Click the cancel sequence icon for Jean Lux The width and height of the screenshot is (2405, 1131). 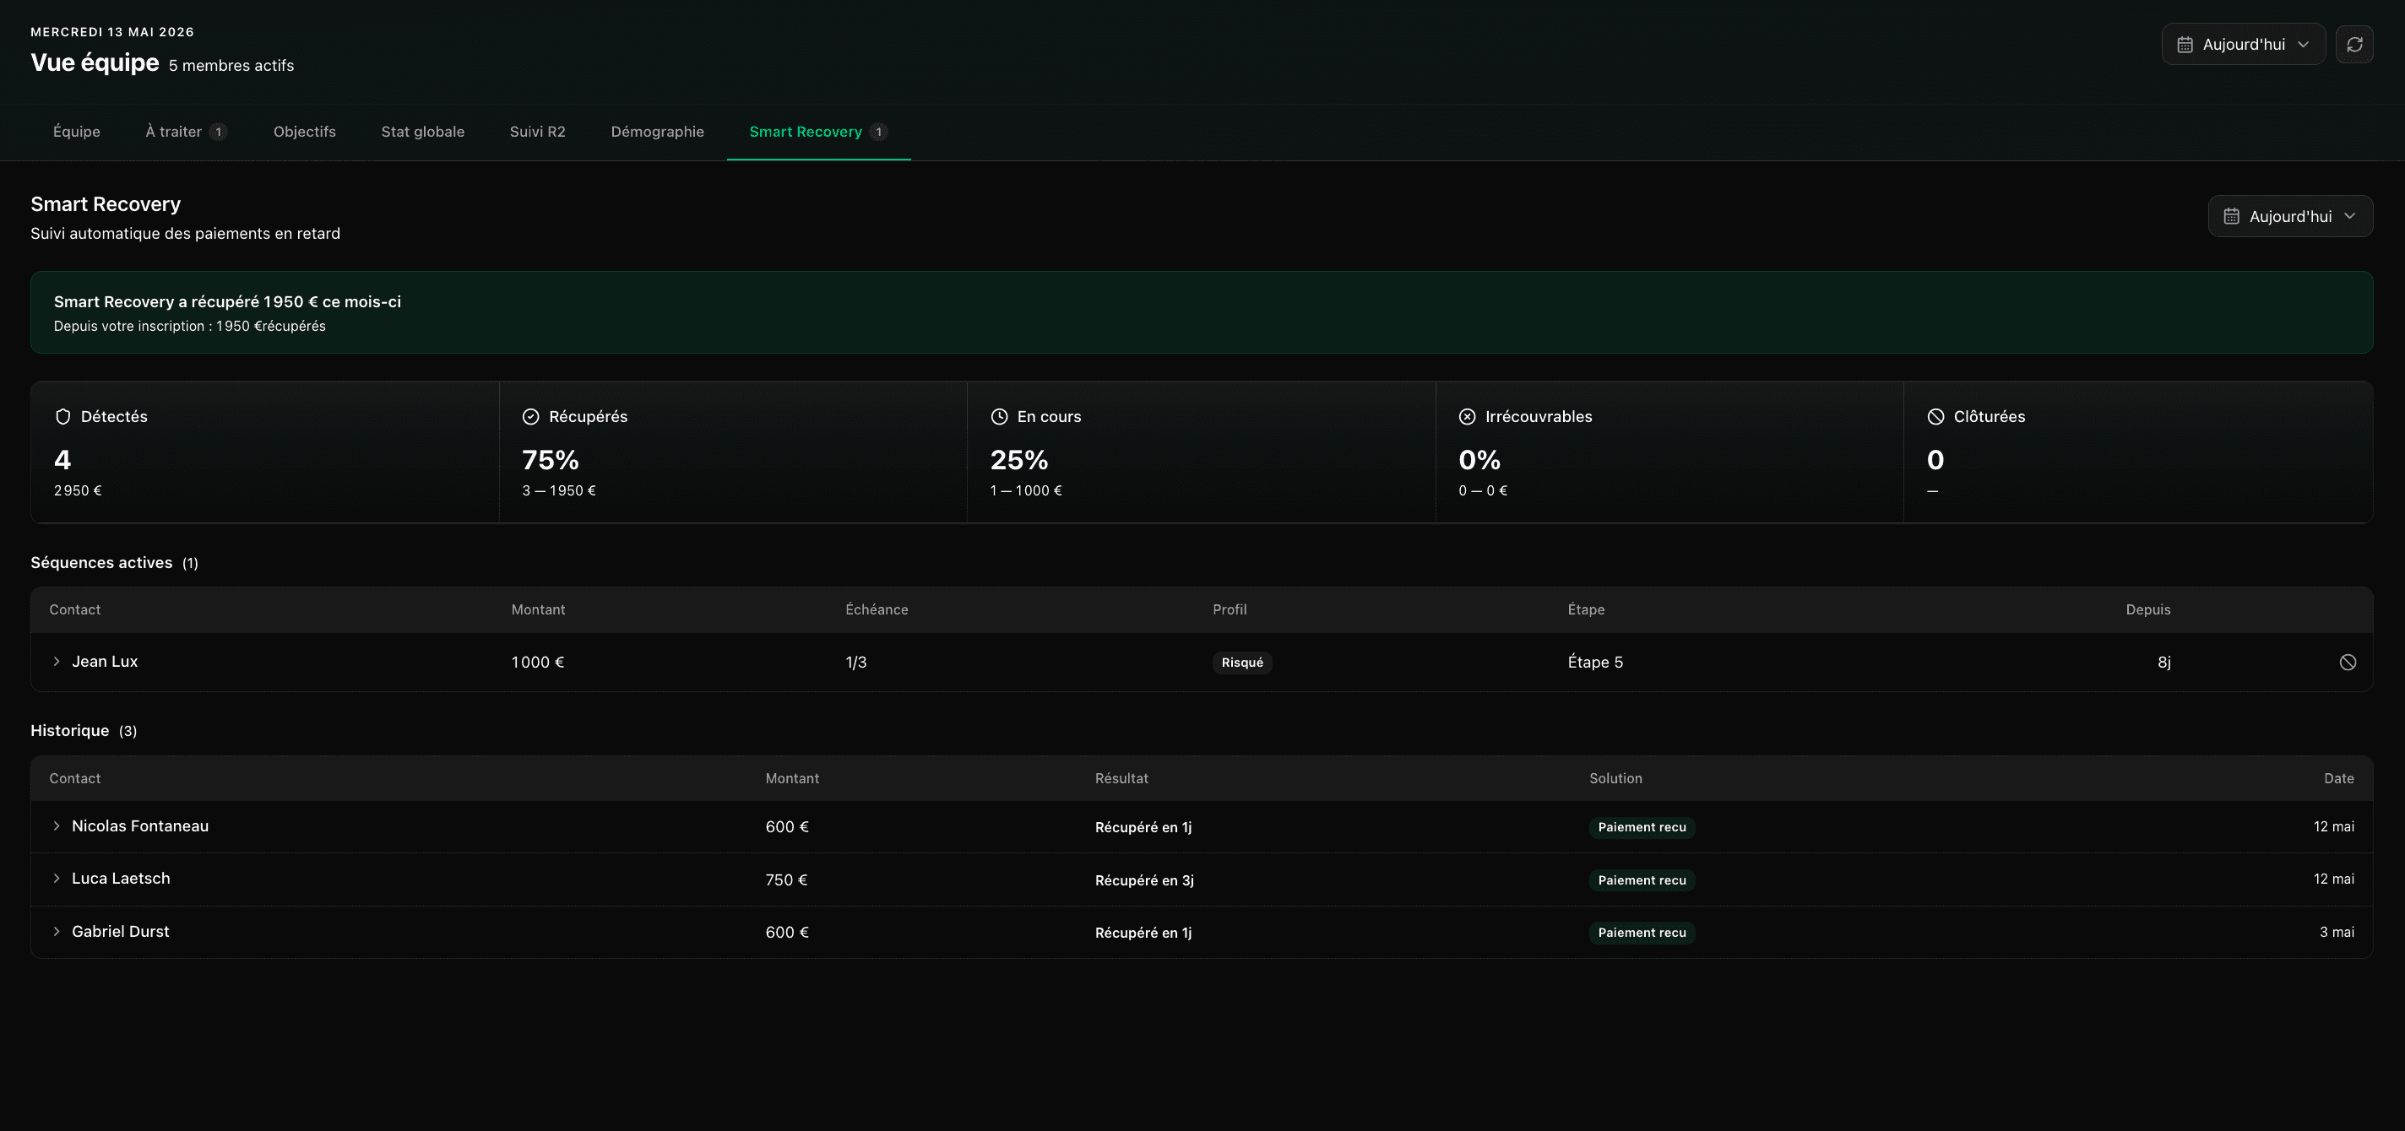(x=2347, y=662)
